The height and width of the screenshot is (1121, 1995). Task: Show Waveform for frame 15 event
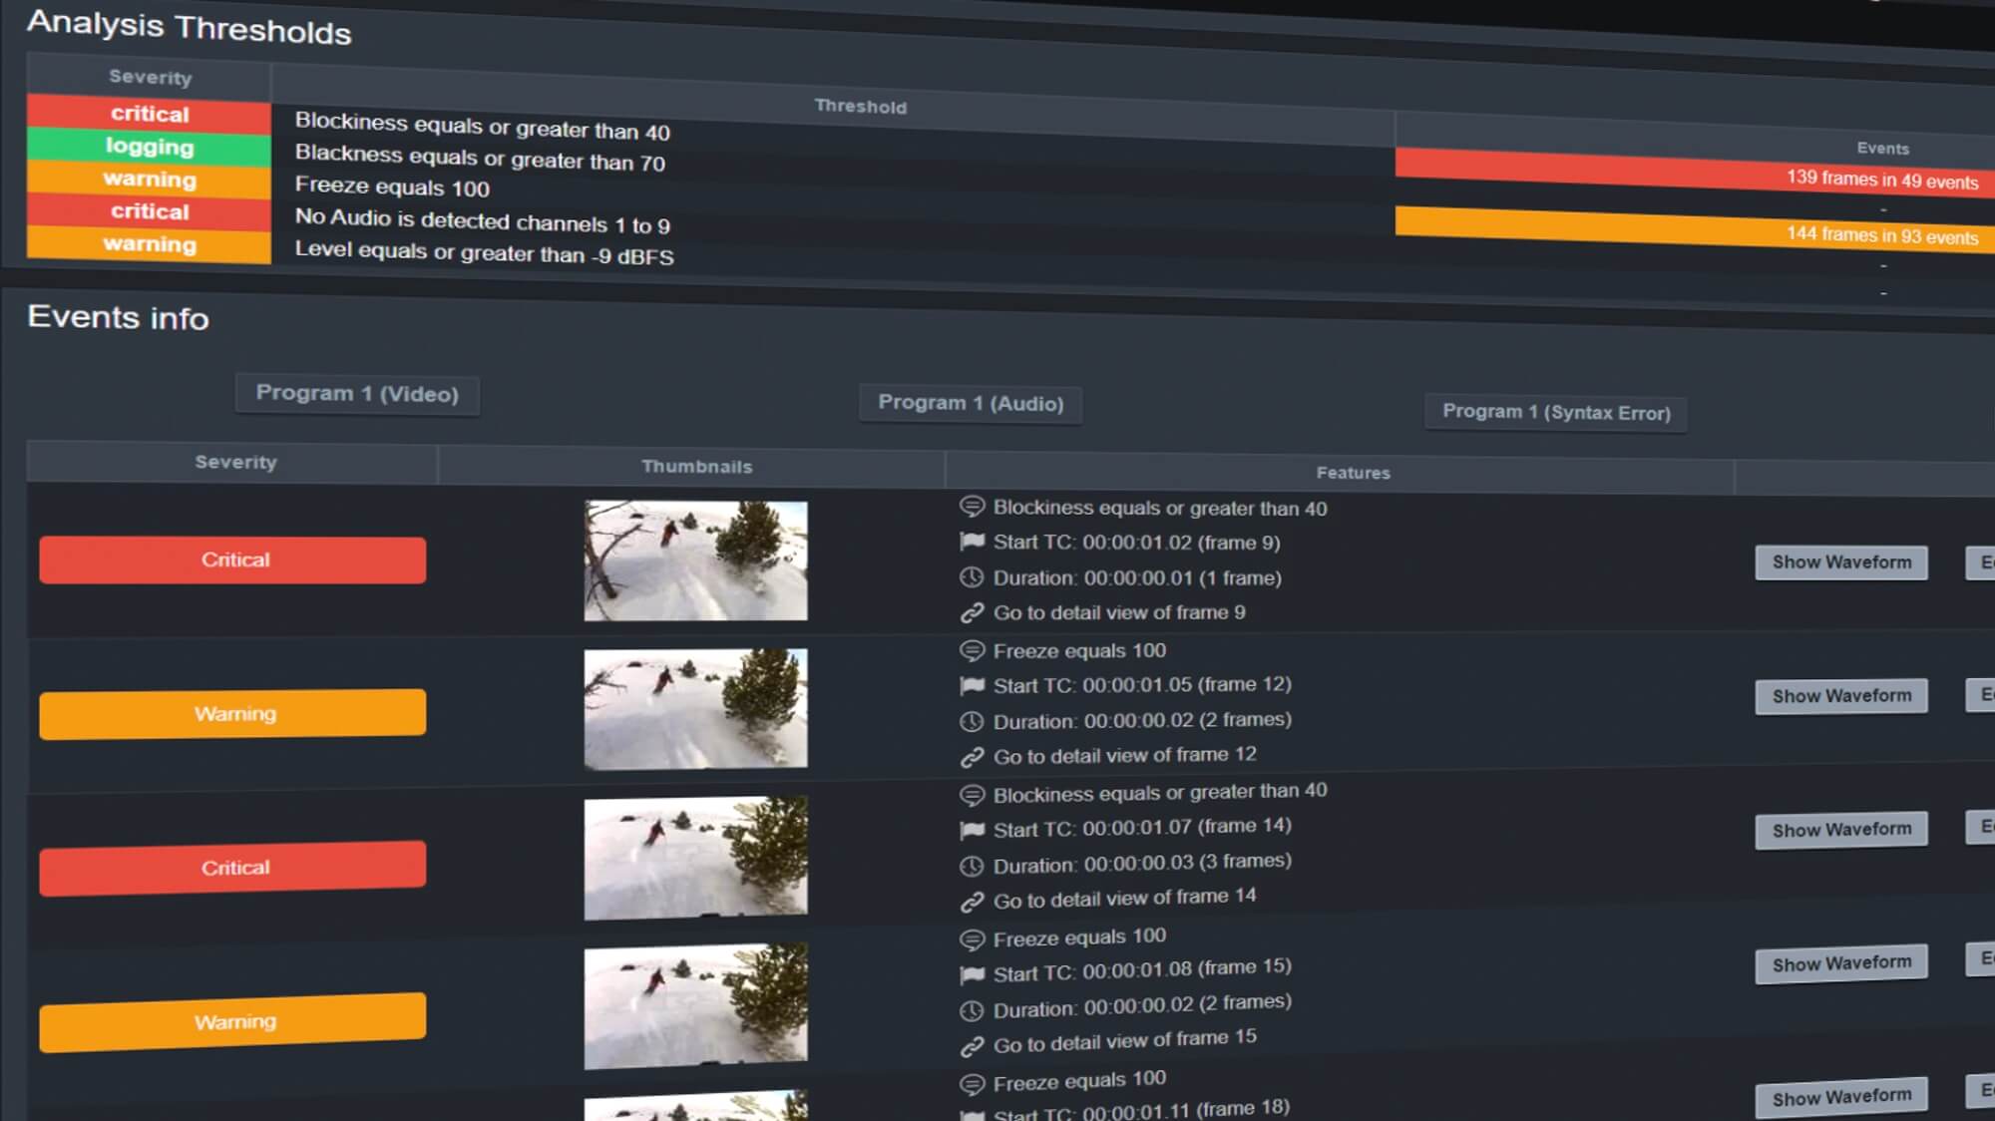1841,963
